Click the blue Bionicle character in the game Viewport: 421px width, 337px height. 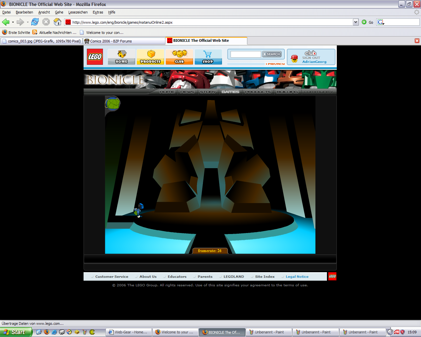(x=139, y=210)
